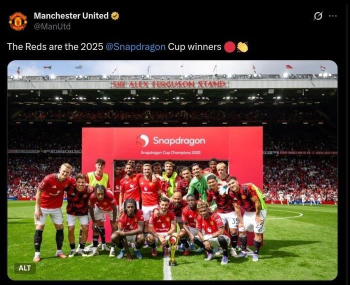The image size is (350, 285).
Task: Click the 'Cup winners' text in tweet
Action: point(194,47)
